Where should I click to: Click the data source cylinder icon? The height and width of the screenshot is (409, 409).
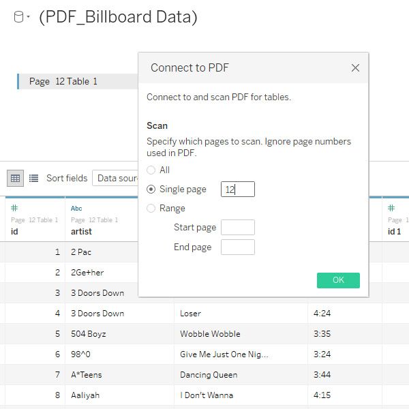coord(19,18)
